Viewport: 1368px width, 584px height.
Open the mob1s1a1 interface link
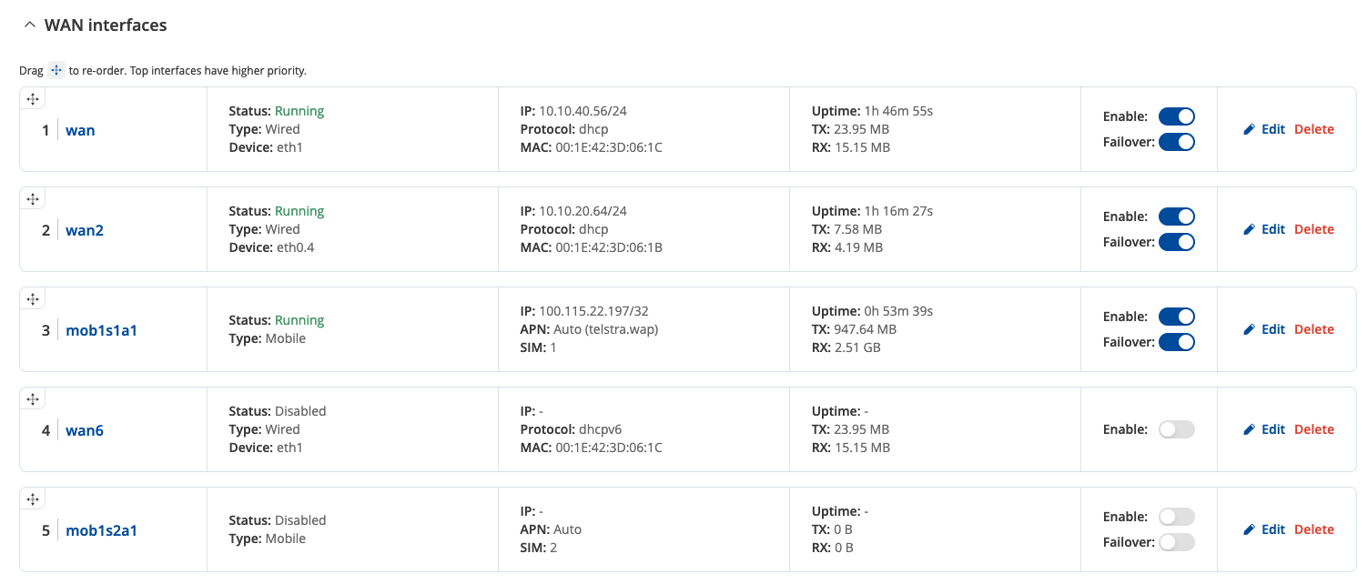101,330
